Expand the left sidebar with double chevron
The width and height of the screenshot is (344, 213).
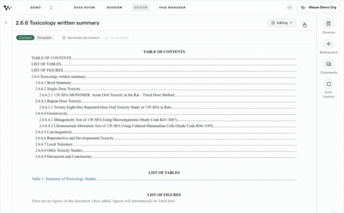6,23
